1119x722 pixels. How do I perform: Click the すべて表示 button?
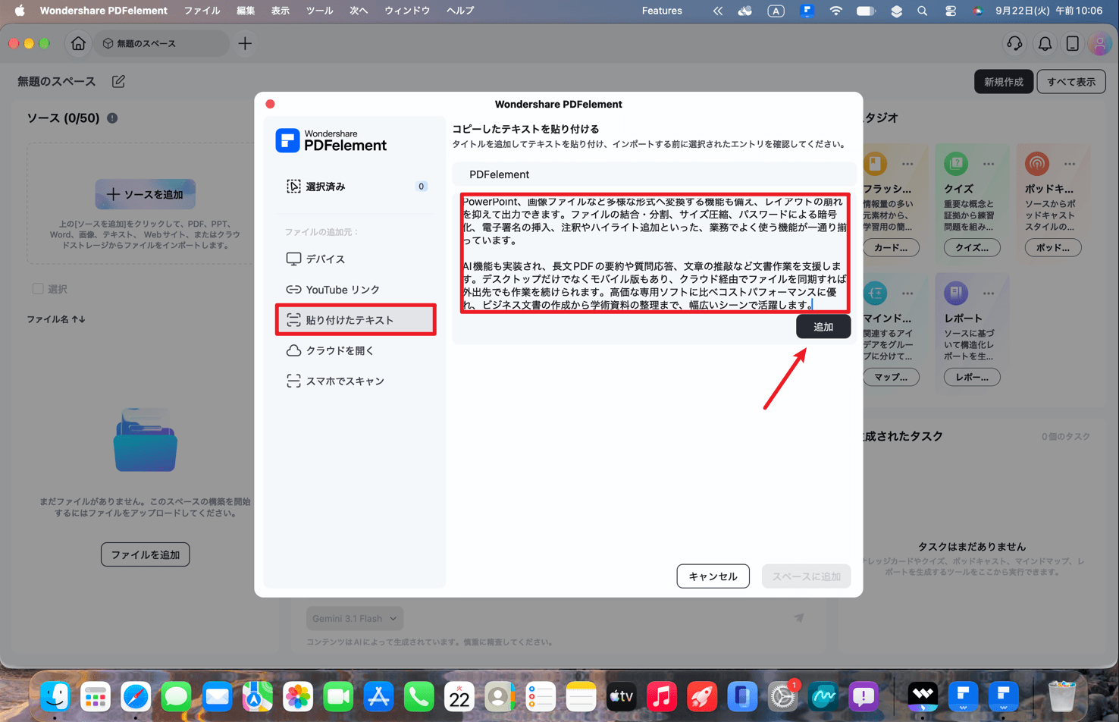(1071, 82)
